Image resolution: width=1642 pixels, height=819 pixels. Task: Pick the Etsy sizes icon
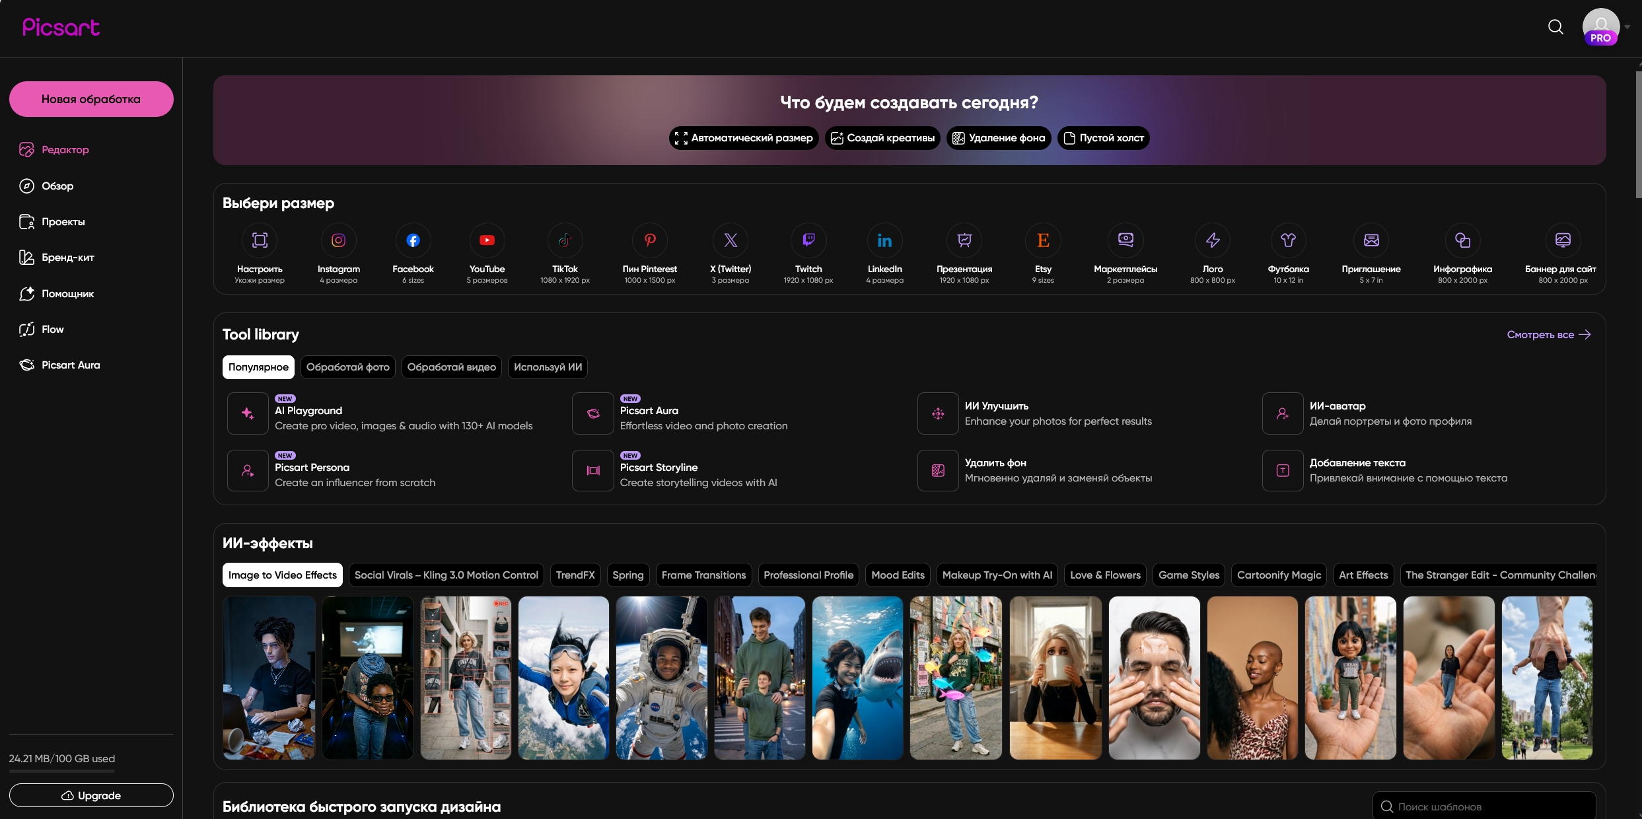[x=1043, y=240]
